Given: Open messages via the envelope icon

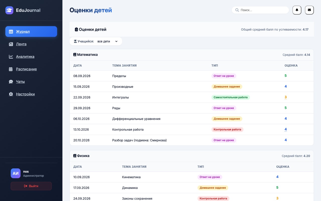Looking at the screenshot, I should pyautogui.click(x=309, y=10).
